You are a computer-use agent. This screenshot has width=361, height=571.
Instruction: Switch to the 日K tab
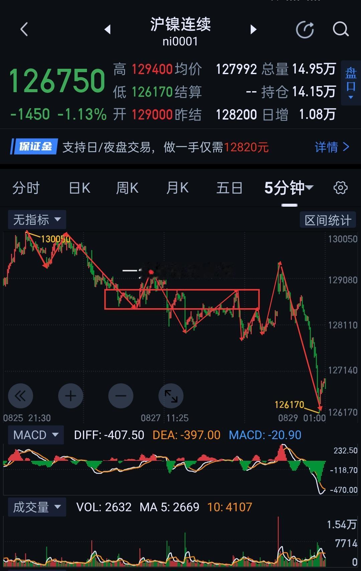pos(80,188)
